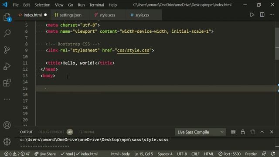Click the html checkmark status item
Screen dimensions: 279x157
[x=67, y=154]
